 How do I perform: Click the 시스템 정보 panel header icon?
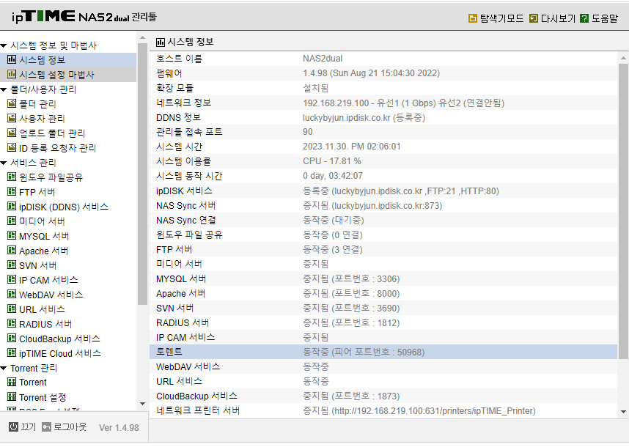coord(161,42)
